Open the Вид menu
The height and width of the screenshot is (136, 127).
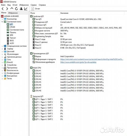coord(9,5)
